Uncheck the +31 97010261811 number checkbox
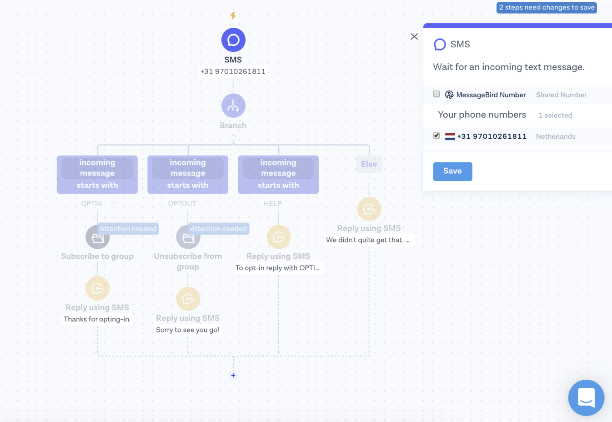Image resolution: width=612 pixels, height=422 pixels. click(436, 136)
